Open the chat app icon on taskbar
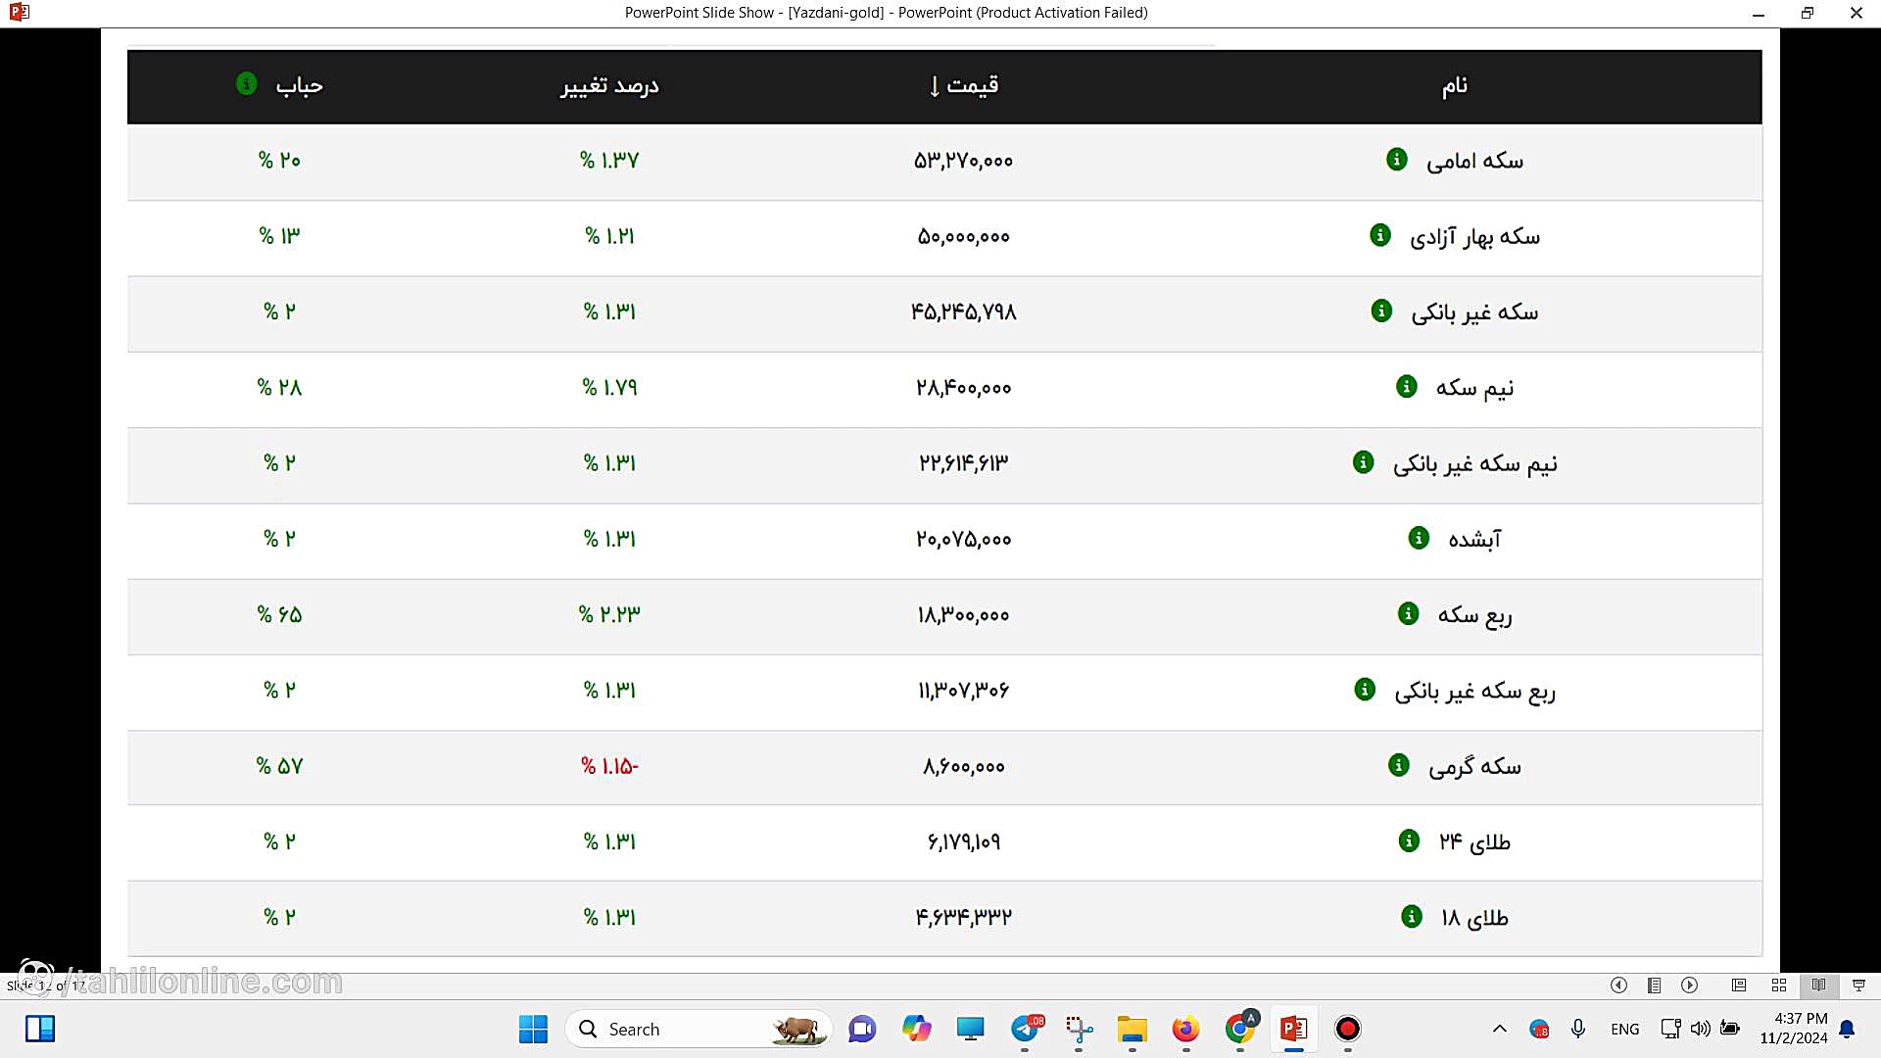The width and height of the screenshot is (1881, 1058). pyautogui.click(x=862, y=1029)
